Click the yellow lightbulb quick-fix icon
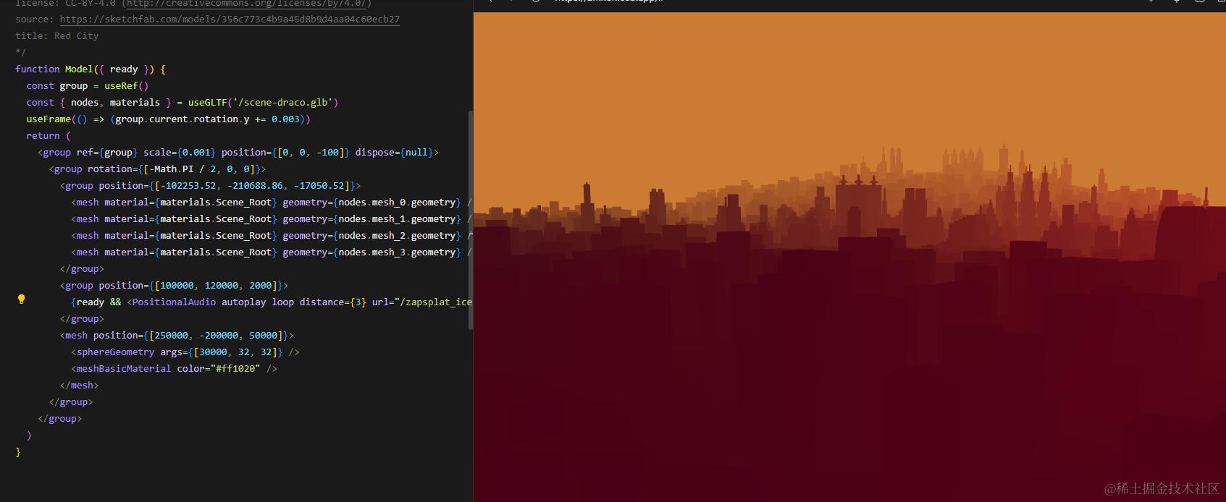The width and height of the screenshot is (1226, 502). tap(21, 299)
